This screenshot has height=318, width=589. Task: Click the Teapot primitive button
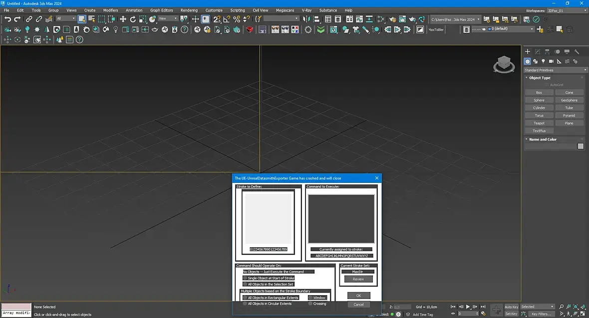[x=539, y=123]
